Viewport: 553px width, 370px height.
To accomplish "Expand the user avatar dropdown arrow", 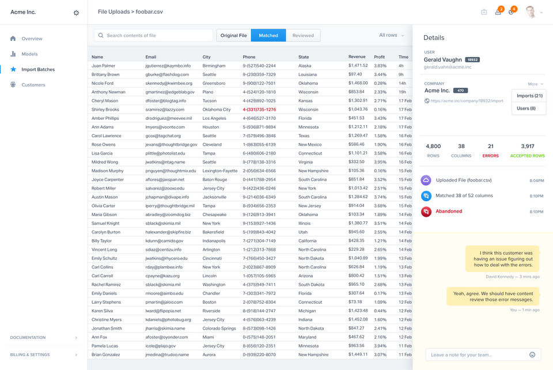I will tap(541, 12).
